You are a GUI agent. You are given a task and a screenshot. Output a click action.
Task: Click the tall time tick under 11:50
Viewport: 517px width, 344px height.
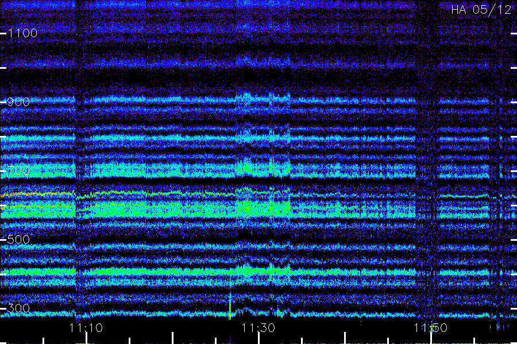[431, 338]
